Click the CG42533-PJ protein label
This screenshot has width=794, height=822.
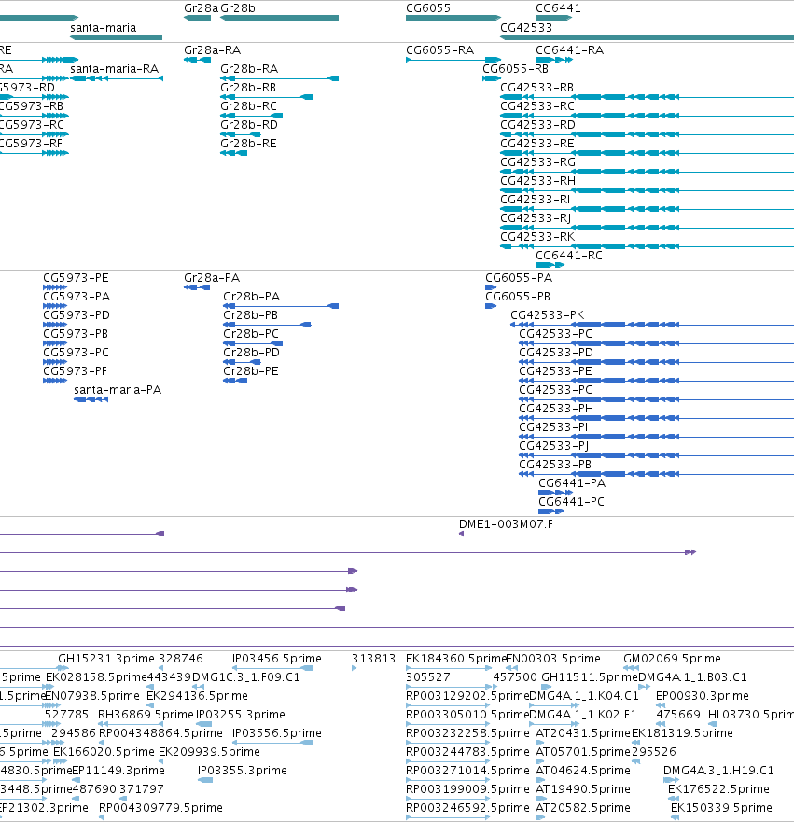pos(554,446)
